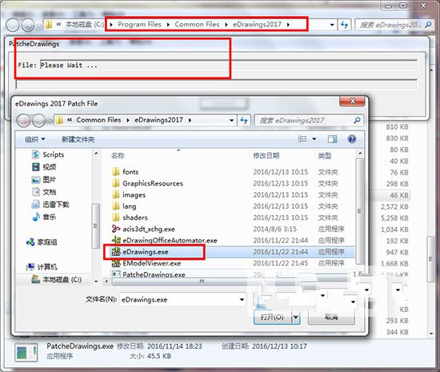Click the 2014/8/6 3:15 date cell
The width and height of the screenshot is (440, 372).
274,229
